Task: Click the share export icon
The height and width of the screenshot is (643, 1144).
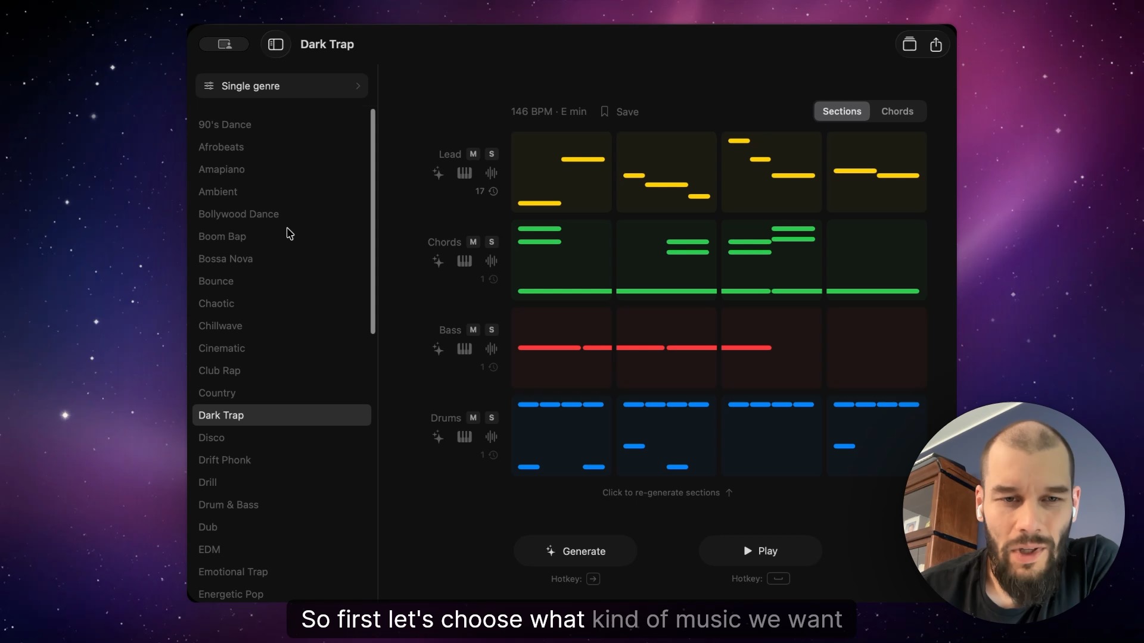Action: point(936,45)
